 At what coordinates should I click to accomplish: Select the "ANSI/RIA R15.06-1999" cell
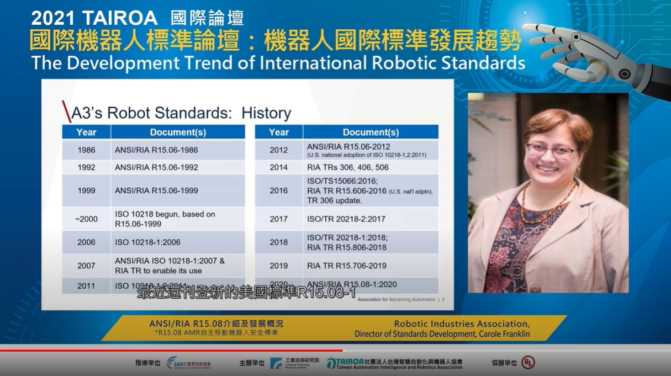[x=178, y=190]
